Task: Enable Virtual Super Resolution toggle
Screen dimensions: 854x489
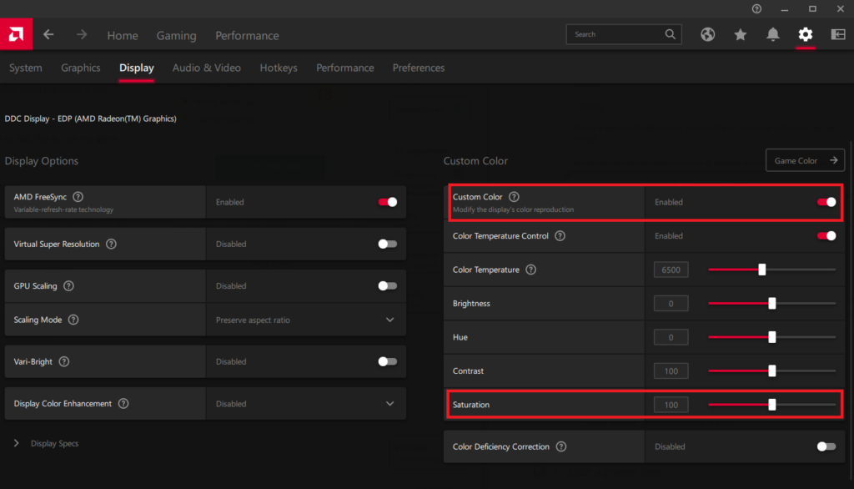Action: (387, 244)
